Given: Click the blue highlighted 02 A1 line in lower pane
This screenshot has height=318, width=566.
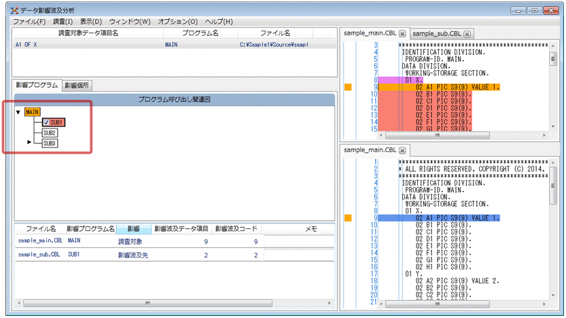Looking at the screenshot, I should tap(439, 218).
